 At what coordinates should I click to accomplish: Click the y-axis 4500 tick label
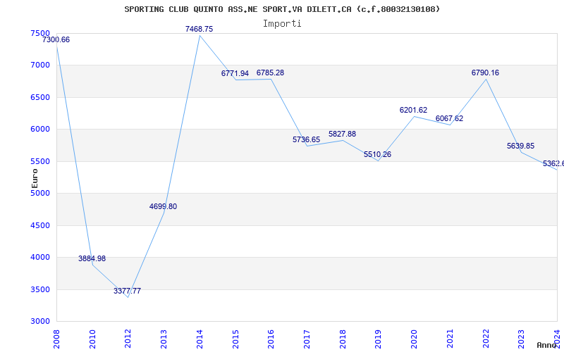point(40,225)
